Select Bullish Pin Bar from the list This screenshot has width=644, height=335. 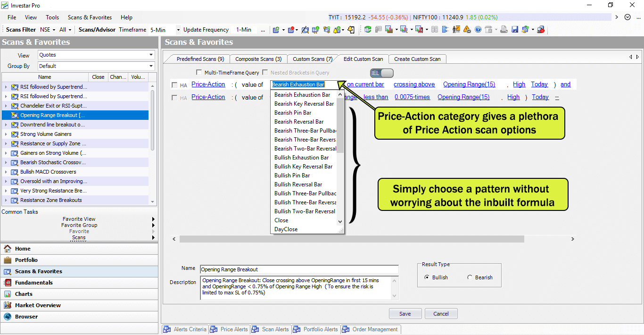(292, 176)
